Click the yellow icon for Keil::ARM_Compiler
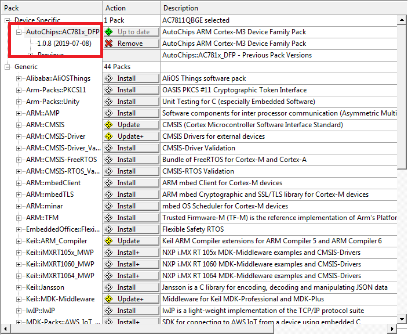This screenshot has height=335, width=408. pos(108,241)
